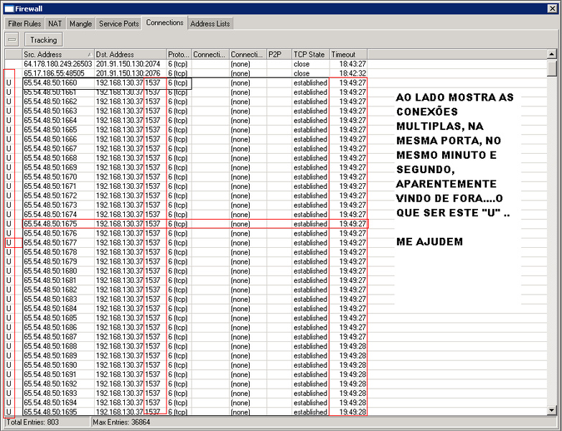562x431 pixels.
Task: Click the vertical scrollbar thumb
Action: pos(551,68)
